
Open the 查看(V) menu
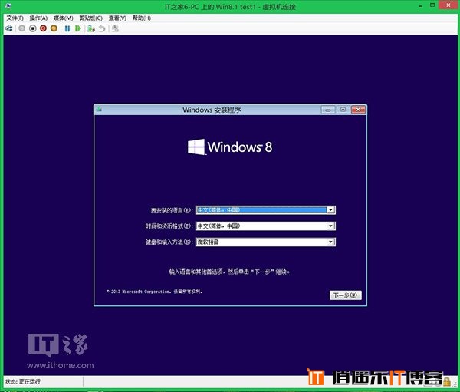click(x=117, y=18)
